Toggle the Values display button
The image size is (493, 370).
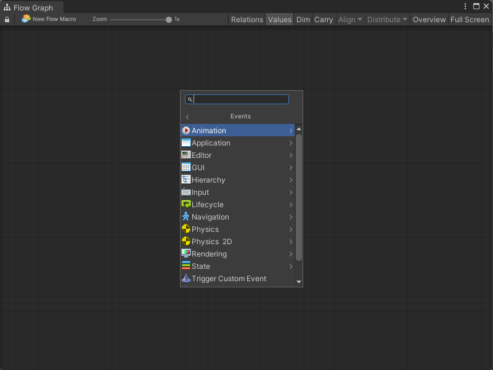coord(279,20)
